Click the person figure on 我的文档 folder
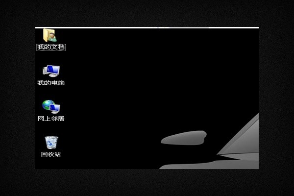 click(53, 37)
